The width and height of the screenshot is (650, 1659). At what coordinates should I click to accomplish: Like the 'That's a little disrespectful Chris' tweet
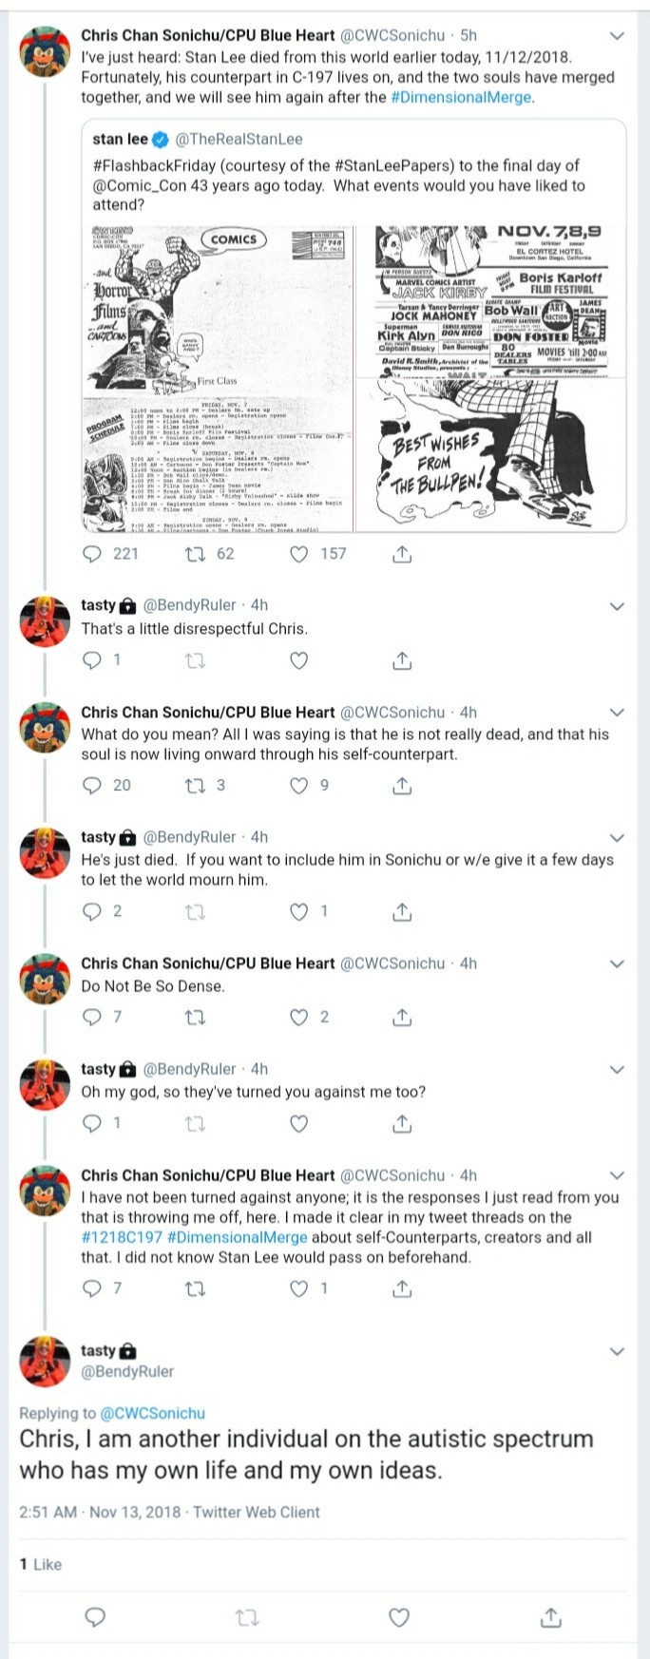[298, 660]
